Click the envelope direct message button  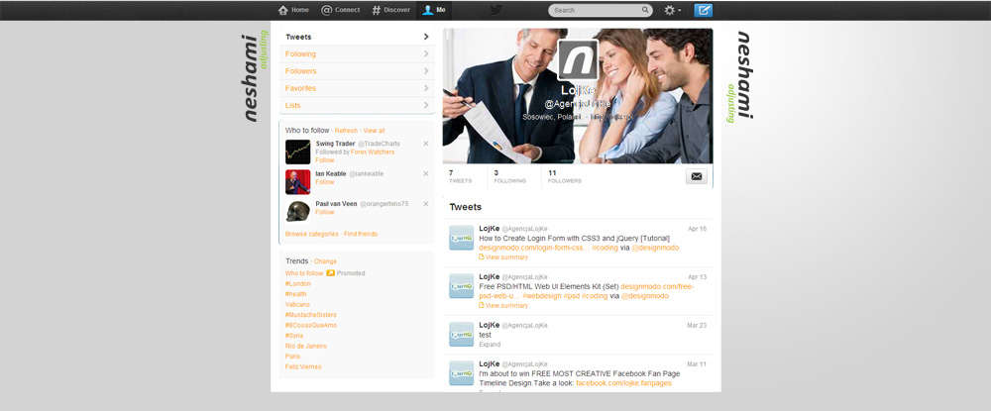pyautogui.click(x=697, y=176)
